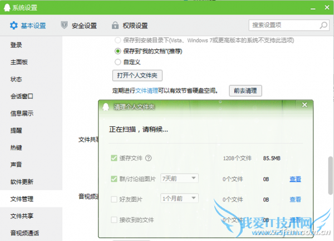Check the 接收到的文件 checkbox
The height and width of the screenshot is (241, 334).
click(114, 220)
